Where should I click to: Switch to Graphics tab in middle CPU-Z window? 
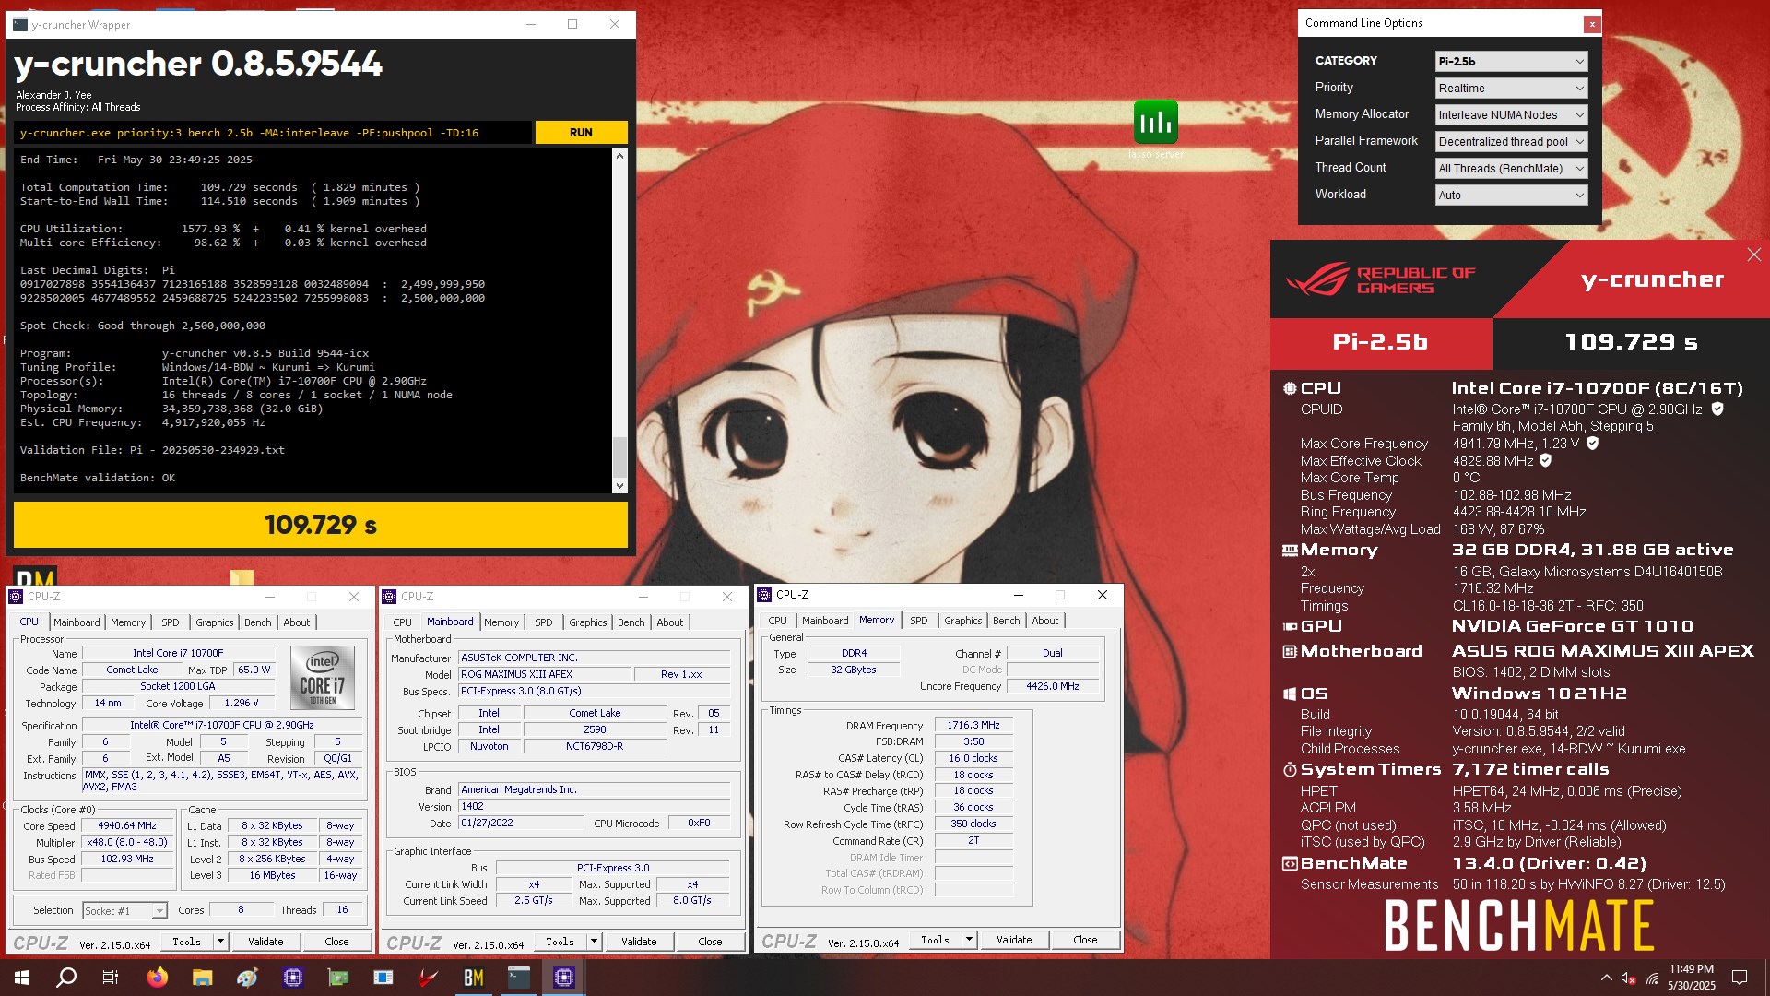(588, 622)
